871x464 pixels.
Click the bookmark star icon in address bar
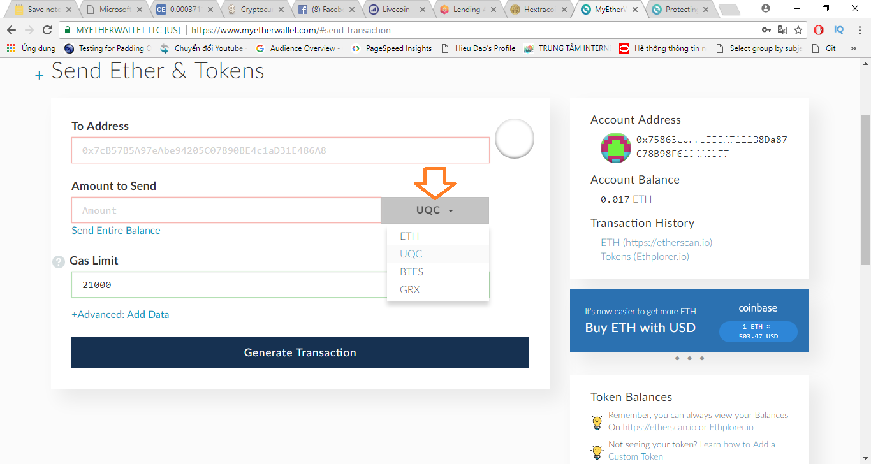tap(798, 30)
